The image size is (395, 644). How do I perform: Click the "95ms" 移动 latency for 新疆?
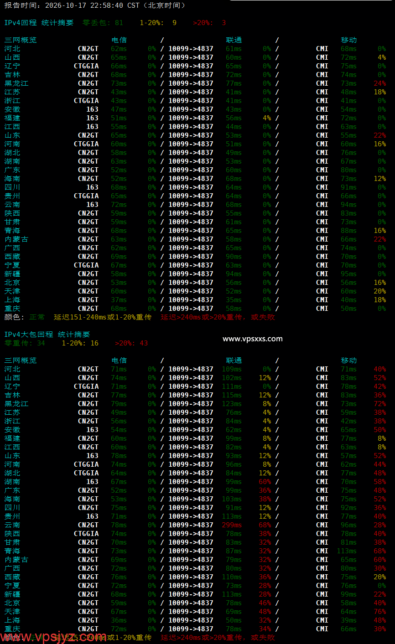coord(348,274)
